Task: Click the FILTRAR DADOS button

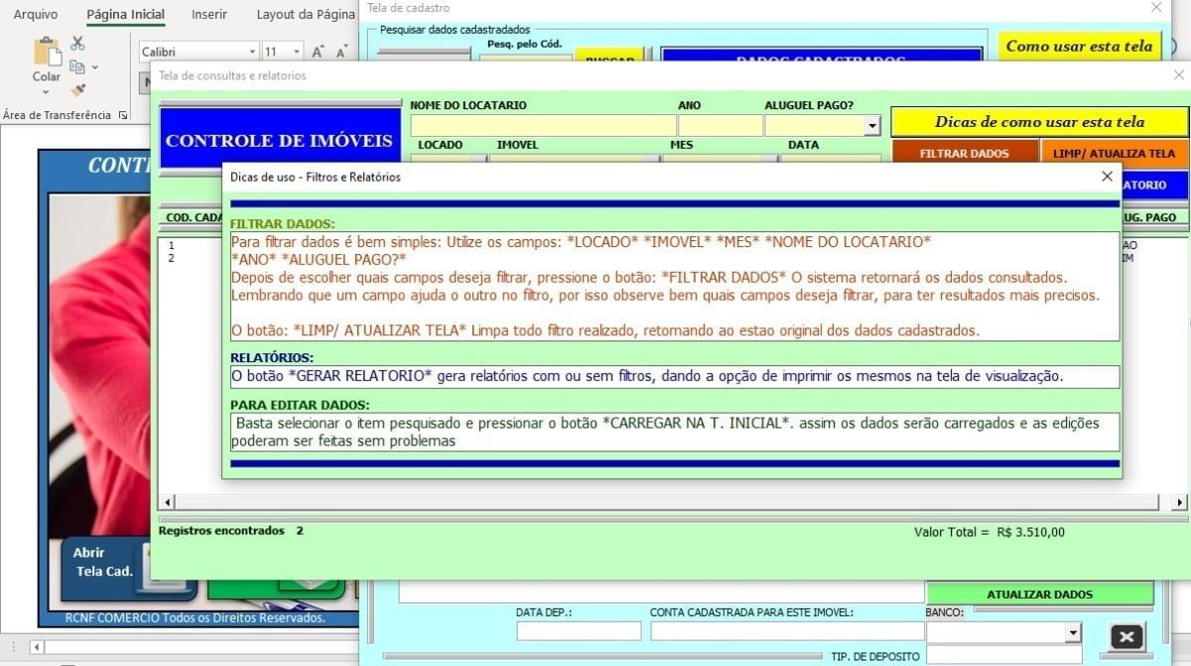Action: tap(964, 153)
